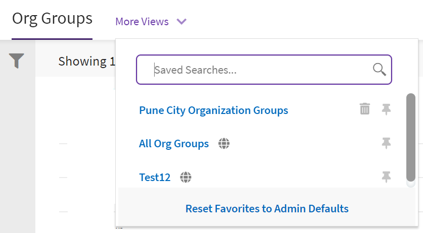
Task: Collapse the More Views chevron arrow
Action: click(x=181, y=22)
